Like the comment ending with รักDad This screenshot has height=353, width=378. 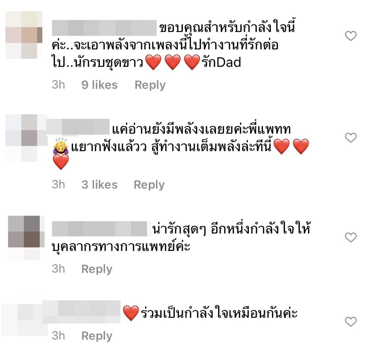coord(351,36)
